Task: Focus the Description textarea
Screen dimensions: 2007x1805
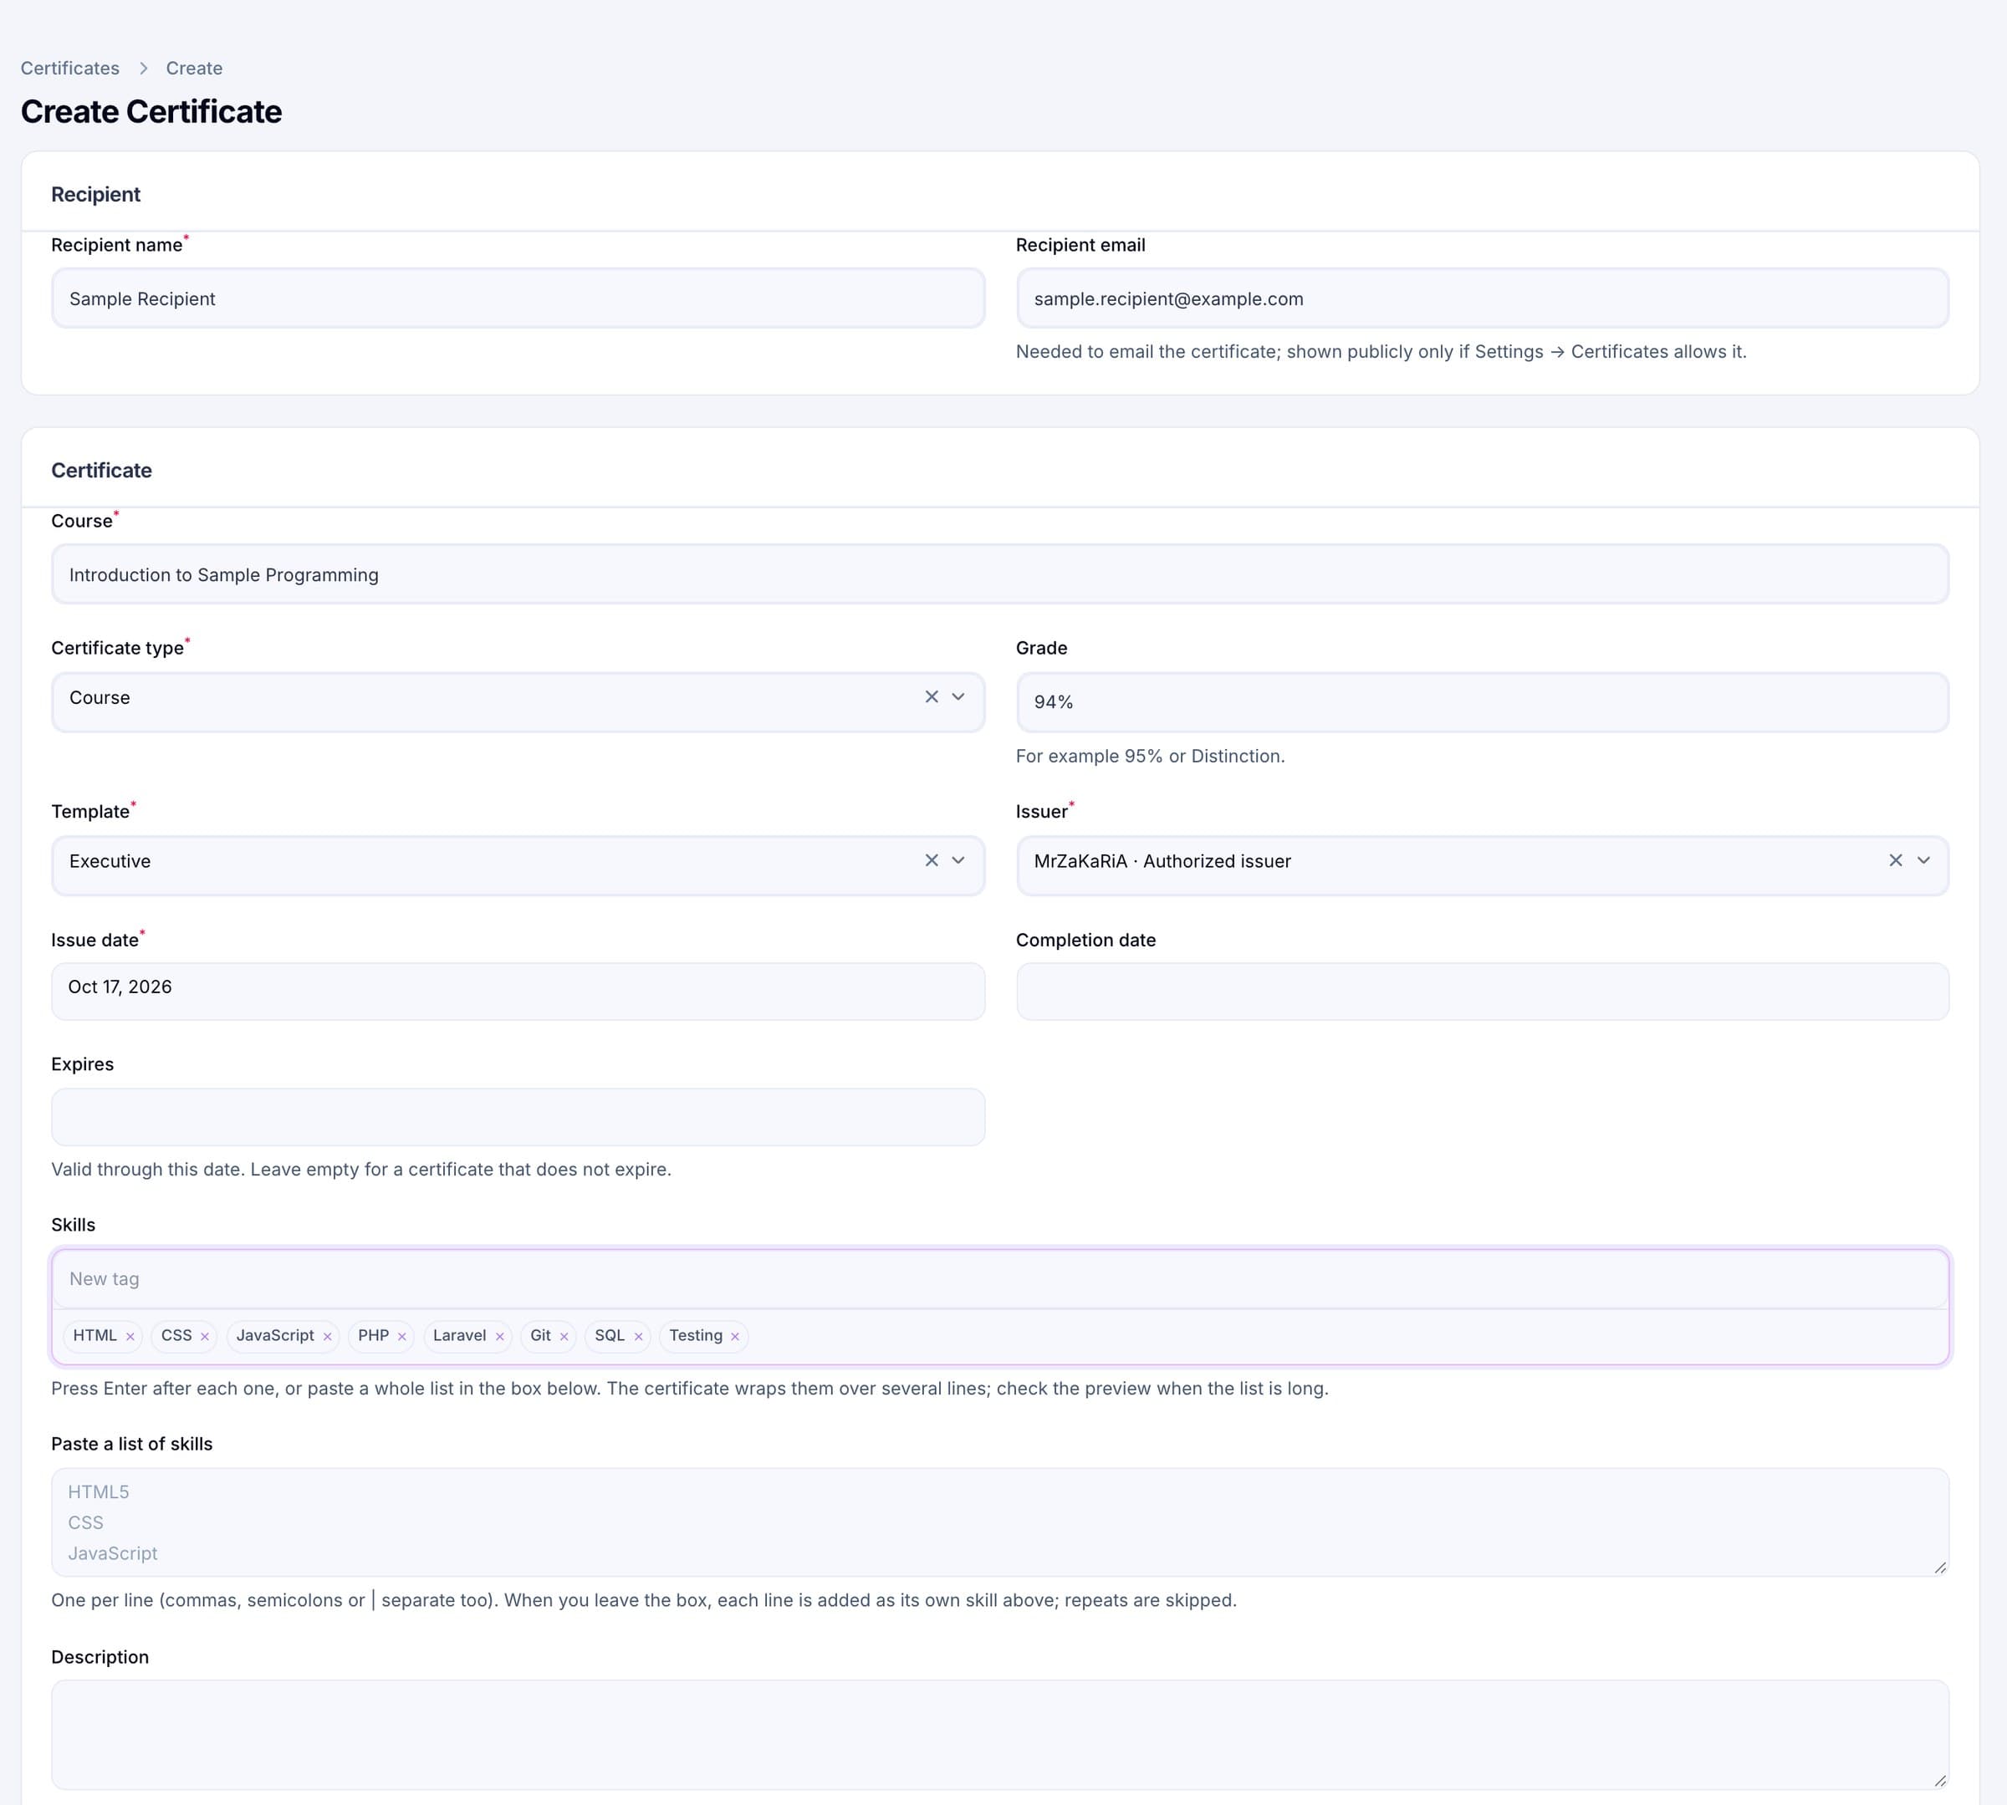Action: (x=1000, y=1735)
